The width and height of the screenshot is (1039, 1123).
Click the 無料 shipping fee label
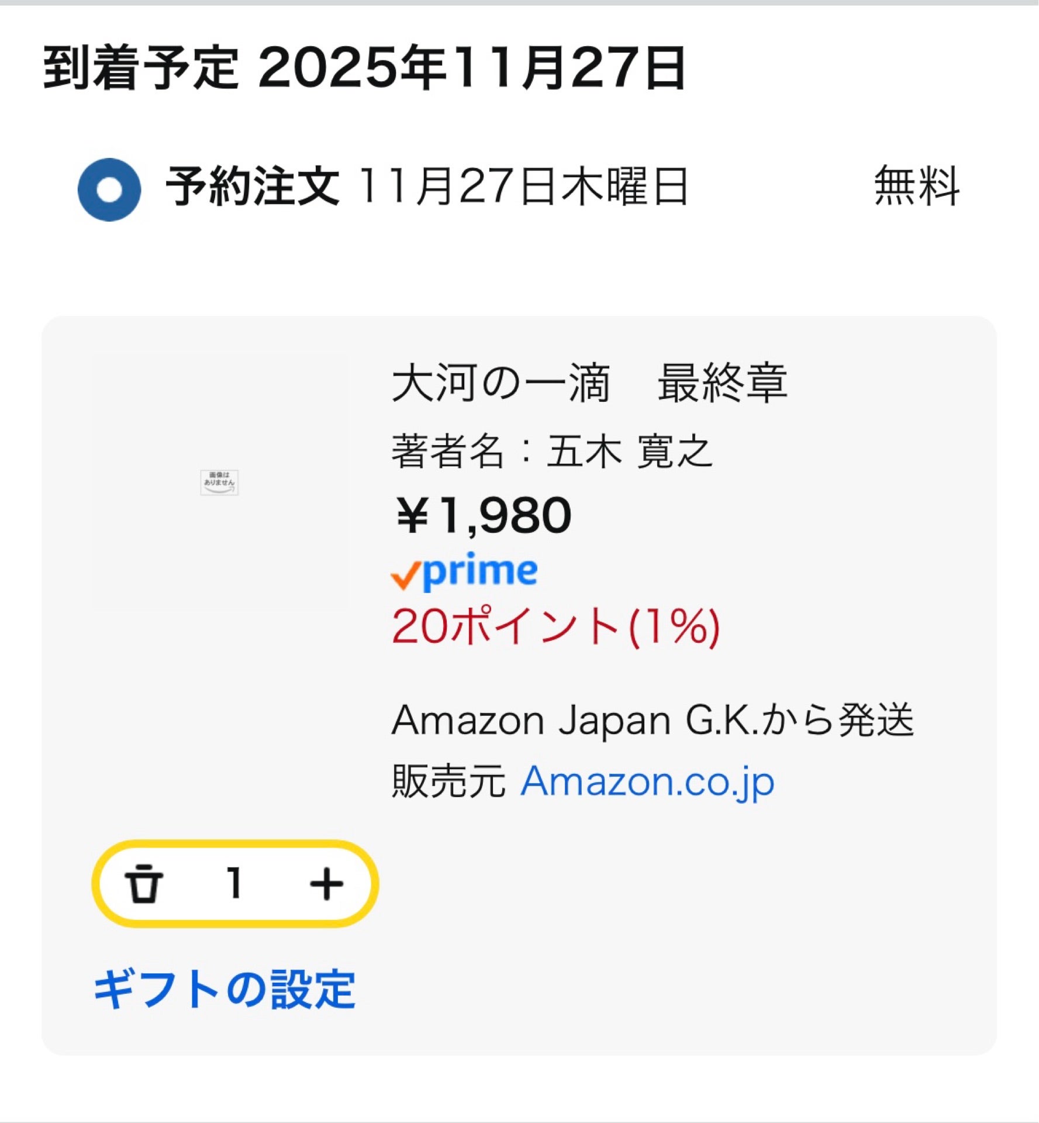(x=916, y=186)
